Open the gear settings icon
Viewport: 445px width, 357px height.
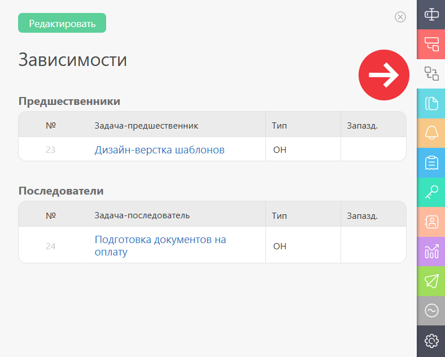(431, 341)
